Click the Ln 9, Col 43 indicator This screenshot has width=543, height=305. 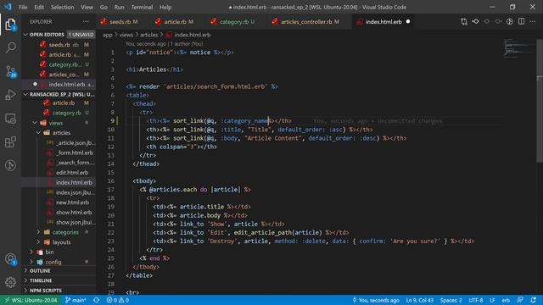tap(419, 300)
